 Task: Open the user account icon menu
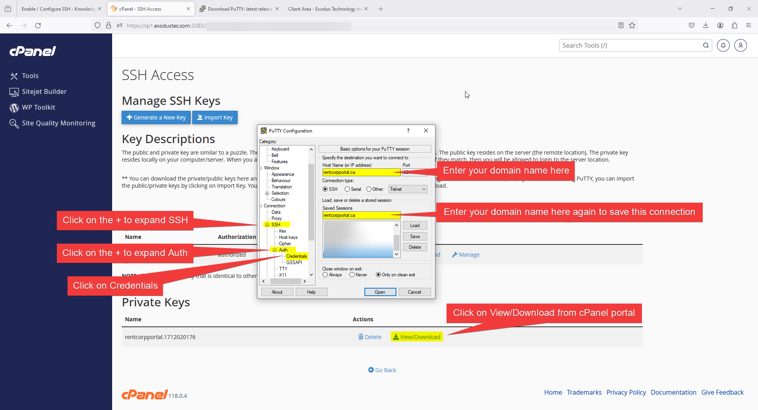pyautogui.click(x=740, y=45)
